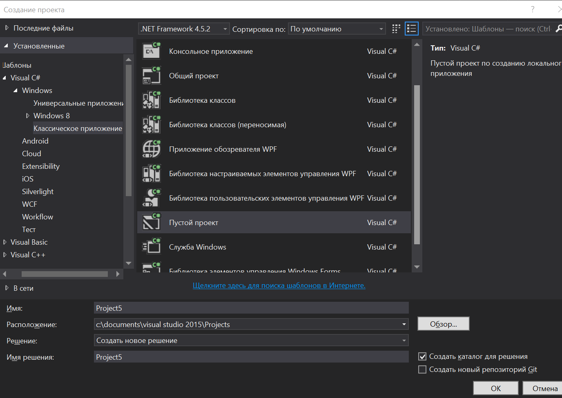The height and width of the screenshot is (398, 562).
Task: Select Служба Windows template name
Action: tap(198, 247)
